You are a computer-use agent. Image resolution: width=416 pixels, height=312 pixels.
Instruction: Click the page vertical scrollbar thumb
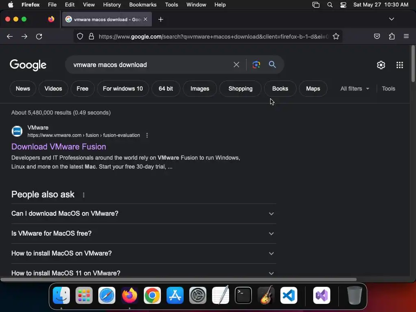413,64
